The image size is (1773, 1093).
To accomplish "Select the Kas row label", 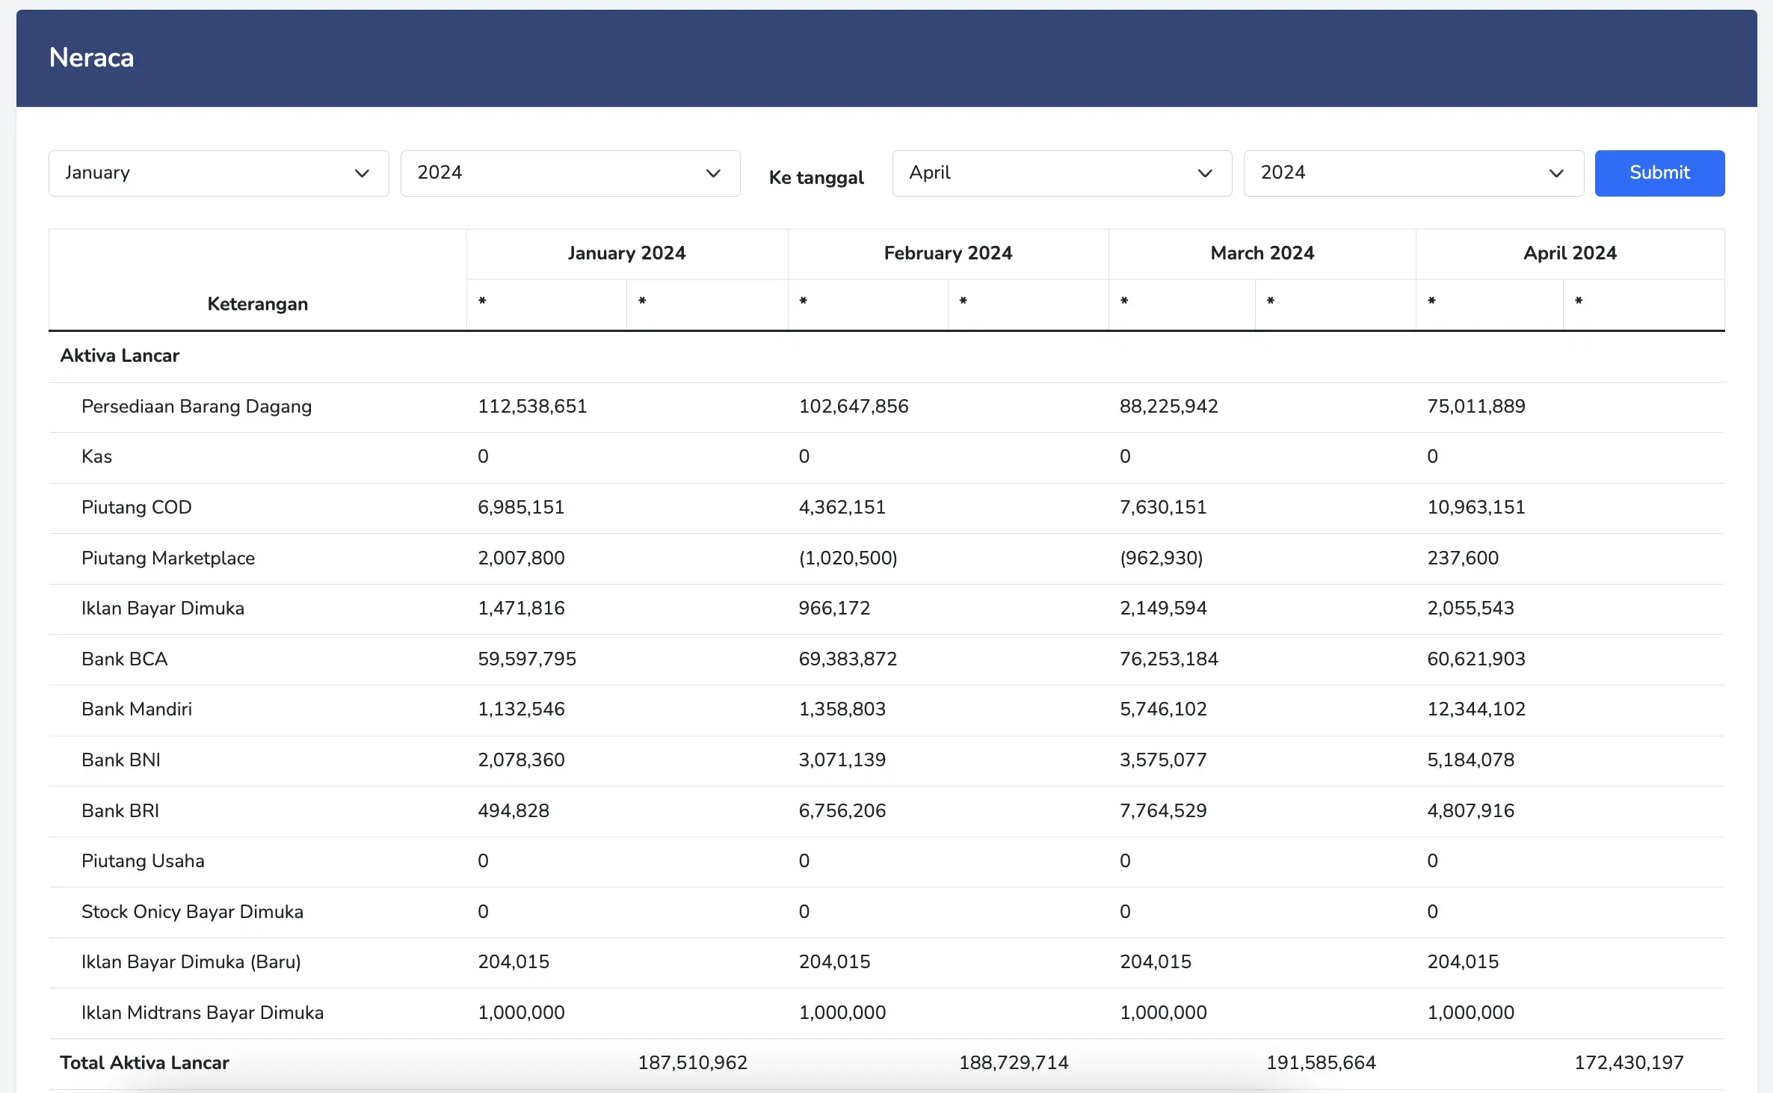I will (x=96, y=457).
